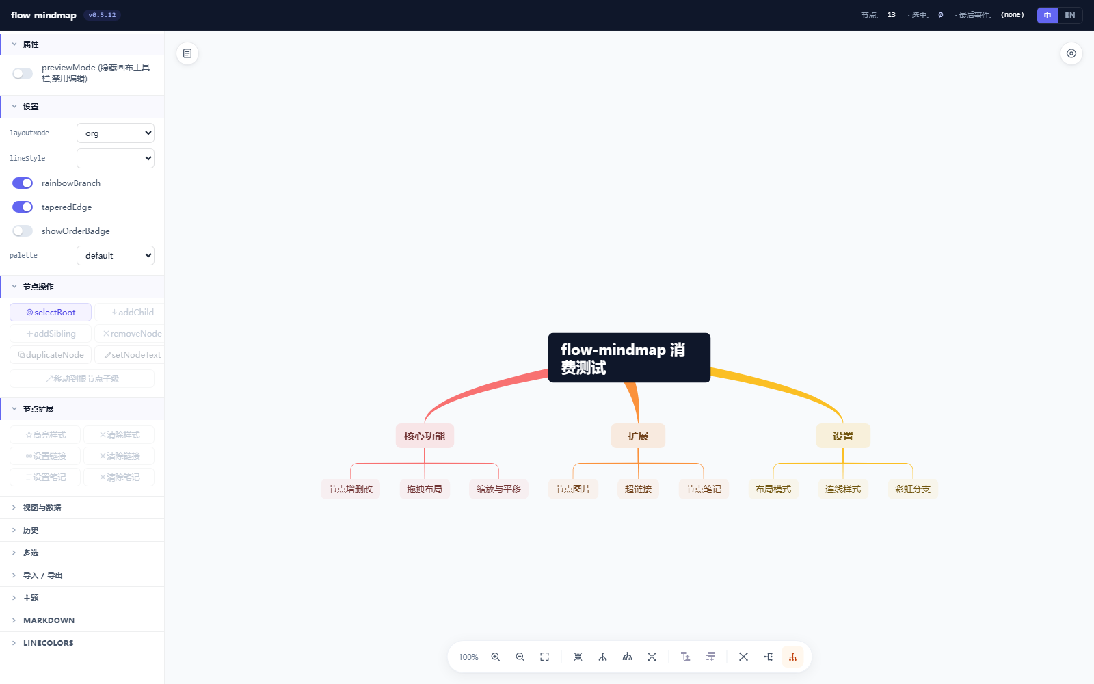Click the zoom out magnifier icon
Screen dimensions: 1094x684
[x=520, y=657]
